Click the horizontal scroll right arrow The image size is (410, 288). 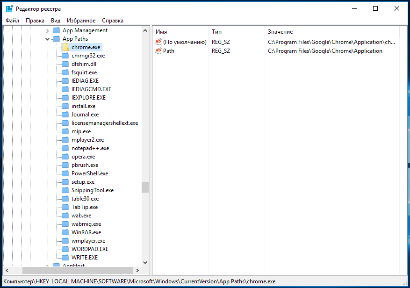[x=137, y=270]
